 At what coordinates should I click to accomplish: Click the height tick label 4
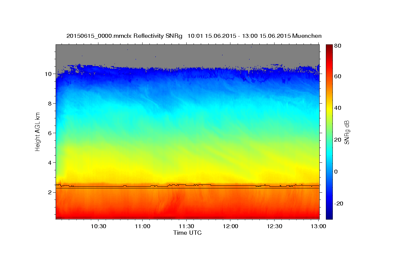tap(50, 163)
